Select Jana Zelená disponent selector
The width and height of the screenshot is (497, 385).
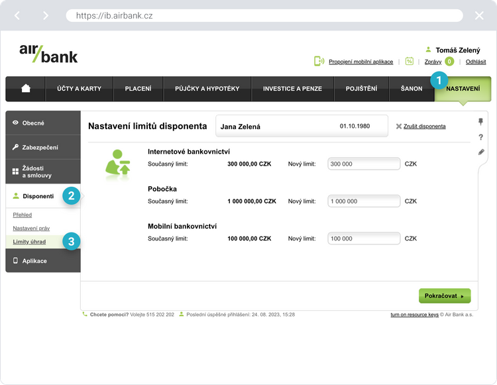coord(302,126)
